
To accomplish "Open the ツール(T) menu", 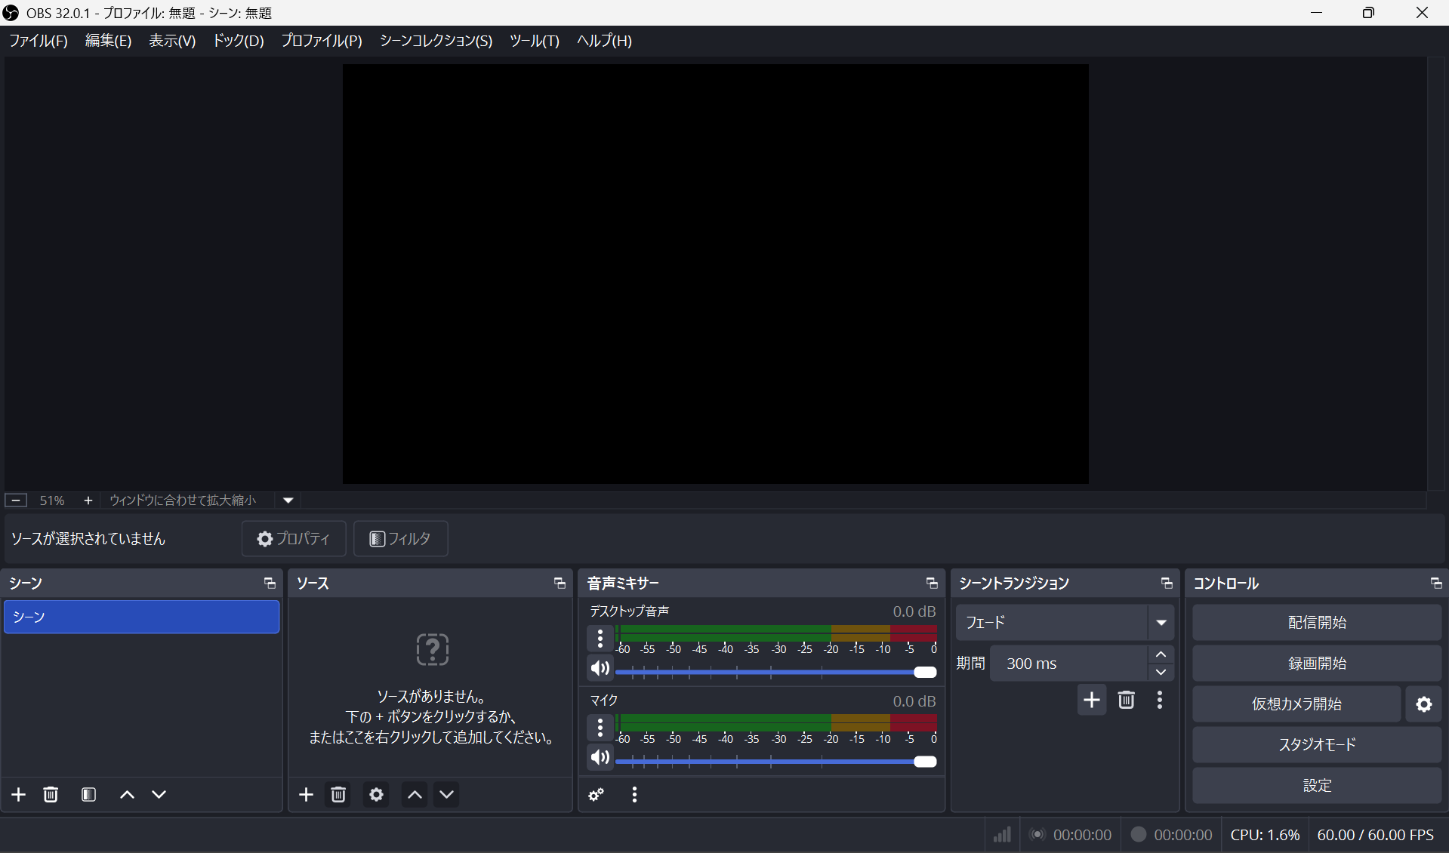I will pyautogui.click(x=534, y=41).
